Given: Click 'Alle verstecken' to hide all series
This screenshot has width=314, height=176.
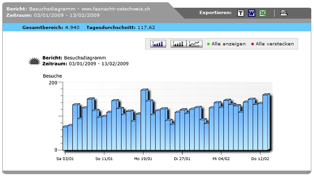Looking at the screenshot, I should 275,44.
